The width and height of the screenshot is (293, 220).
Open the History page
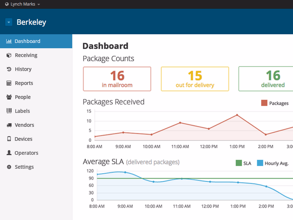tap(23, 69)
